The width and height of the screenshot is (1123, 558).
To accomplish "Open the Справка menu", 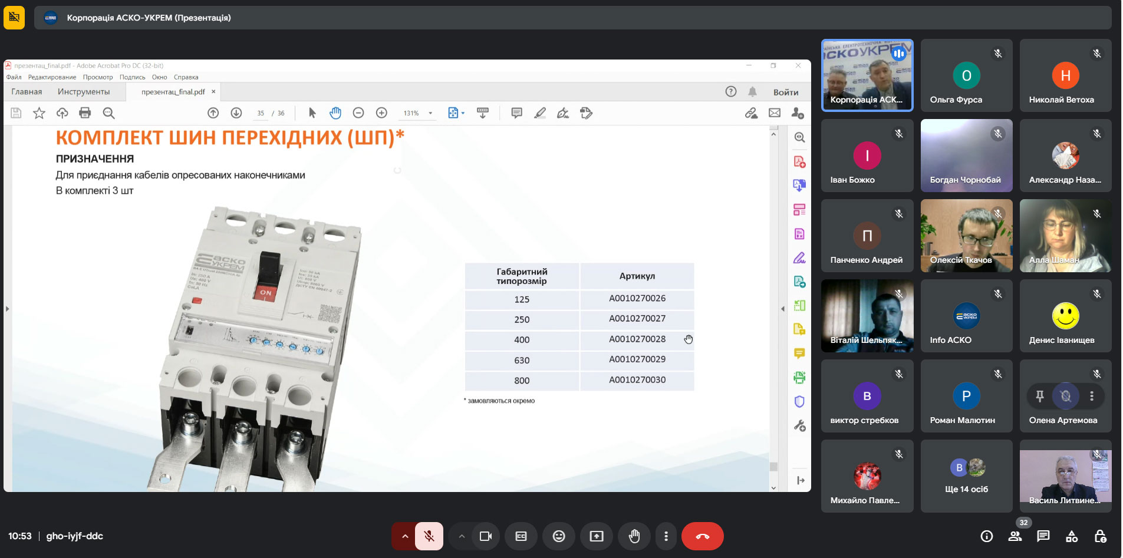I will [186, 77].
